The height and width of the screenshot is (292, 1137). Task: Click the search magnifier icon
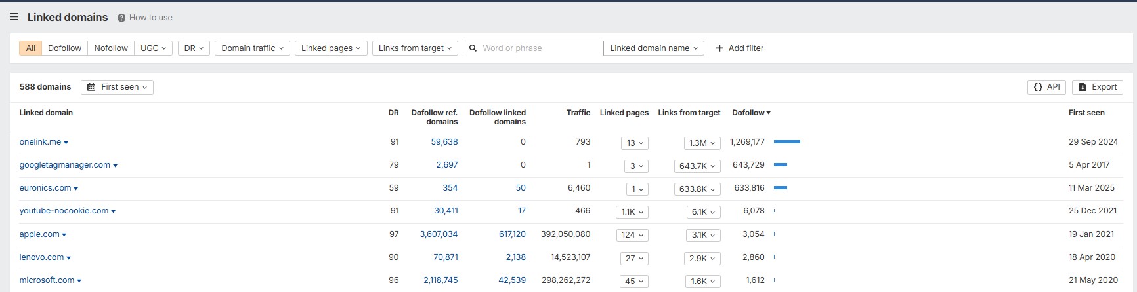pos(473,48)
